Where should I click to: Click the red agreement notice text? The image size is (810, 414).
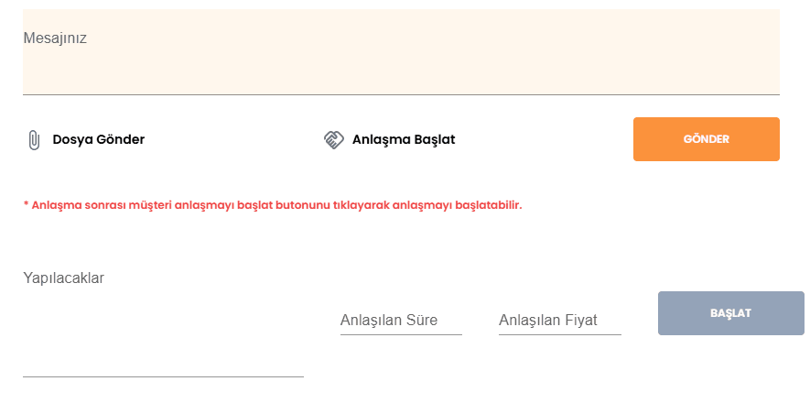click(272, 205)
